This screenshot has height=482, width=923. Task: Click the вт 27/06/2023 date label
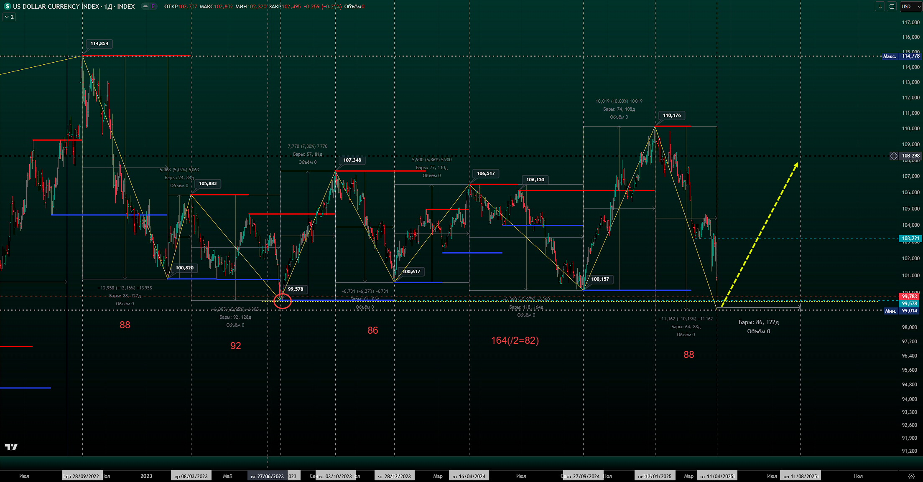tap(267, 476)
